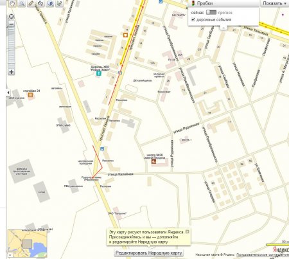
Task: Zoom in with the plus button
Action: [12, 72]
